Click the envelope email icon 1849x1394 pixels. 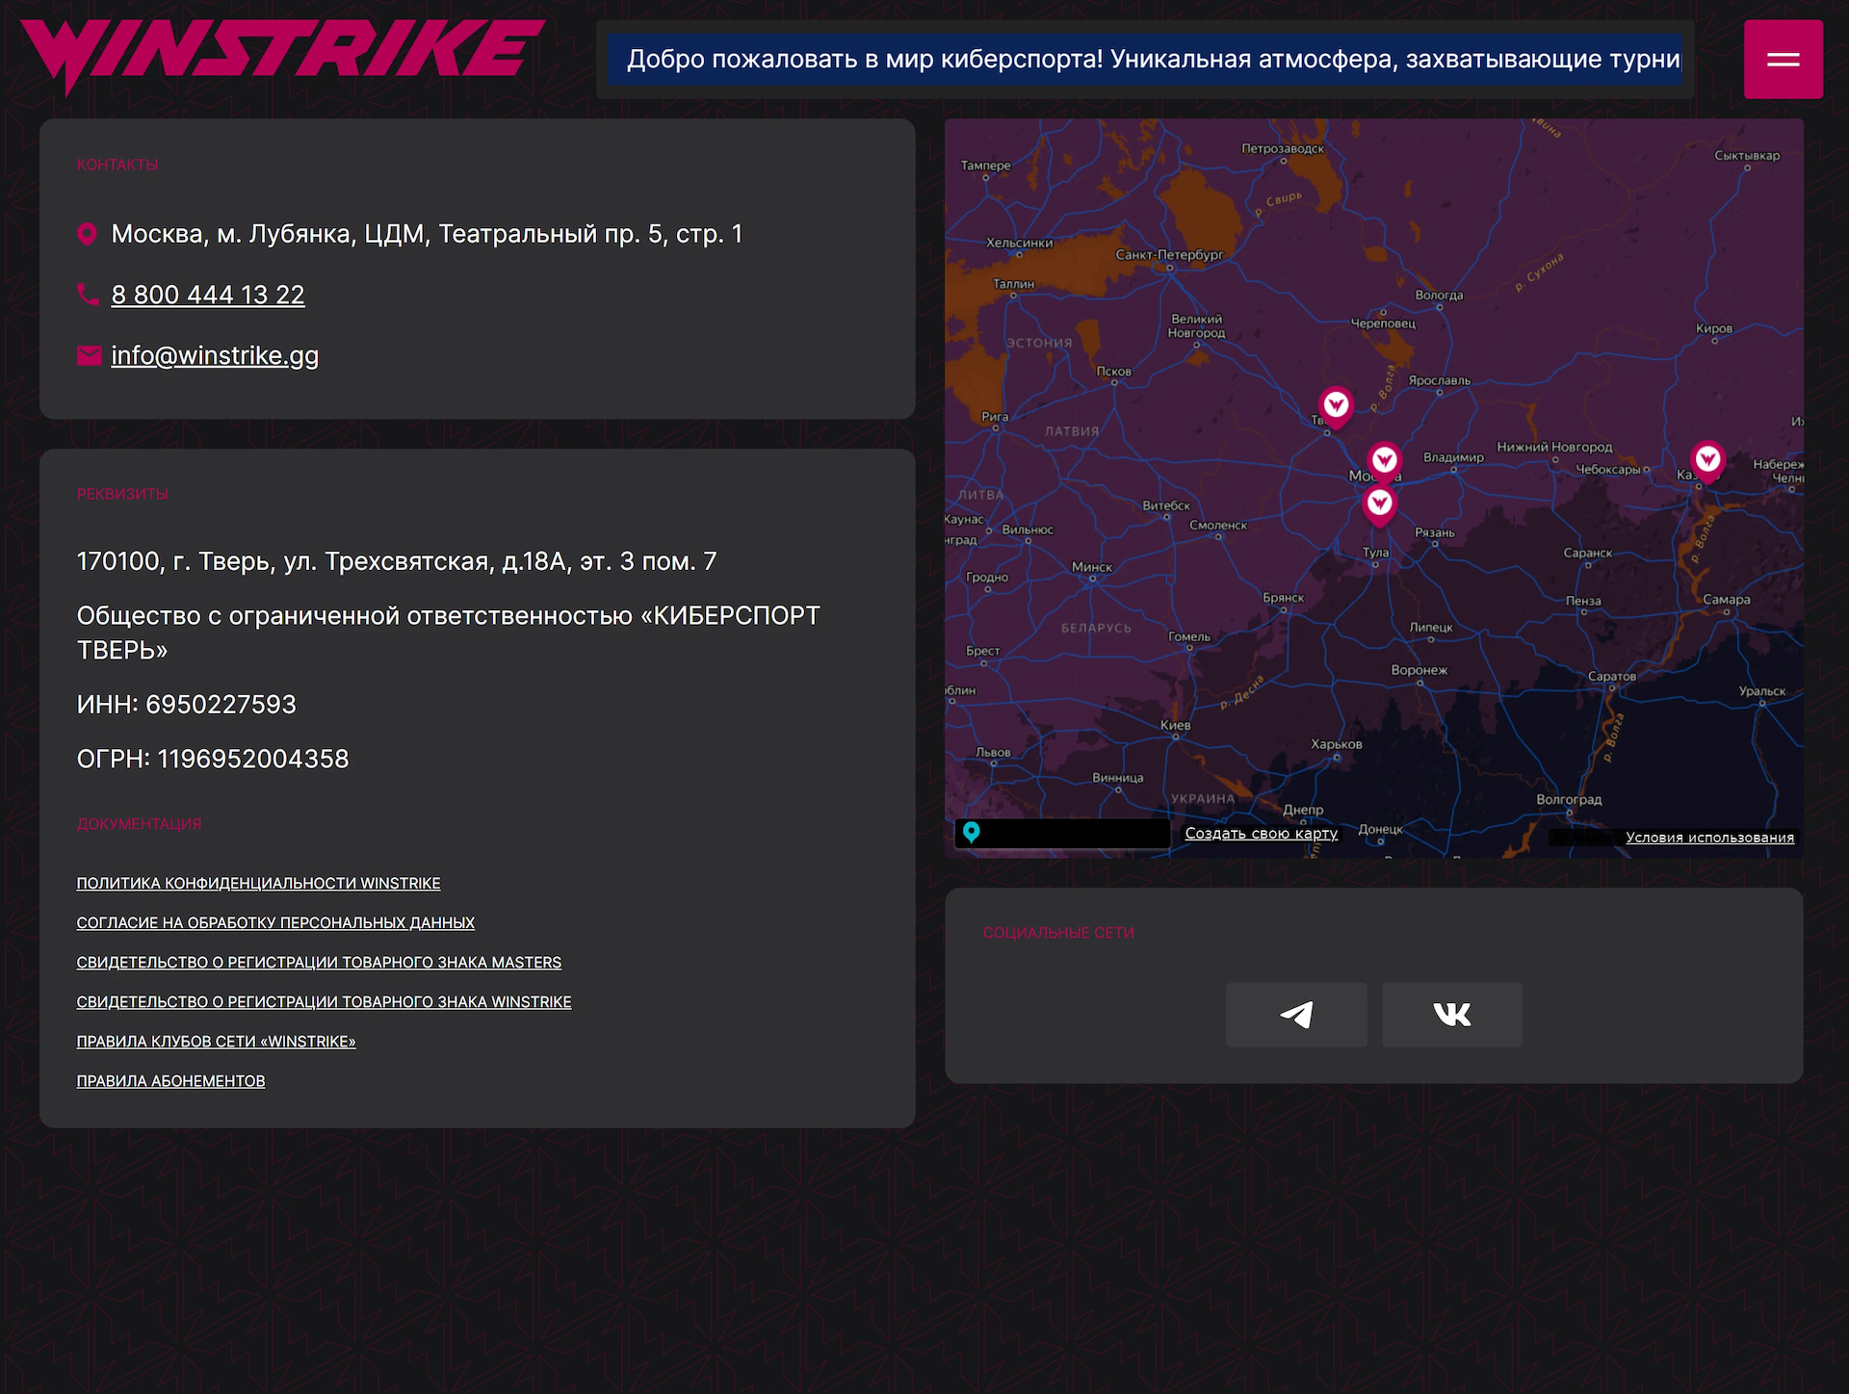click(89, 355)
